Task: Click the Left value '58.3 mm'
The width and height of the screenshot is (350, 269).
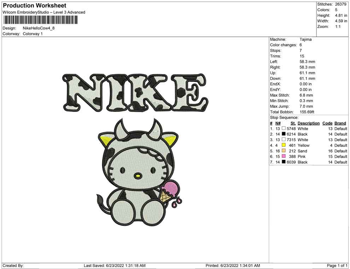Action: [307, 61]
